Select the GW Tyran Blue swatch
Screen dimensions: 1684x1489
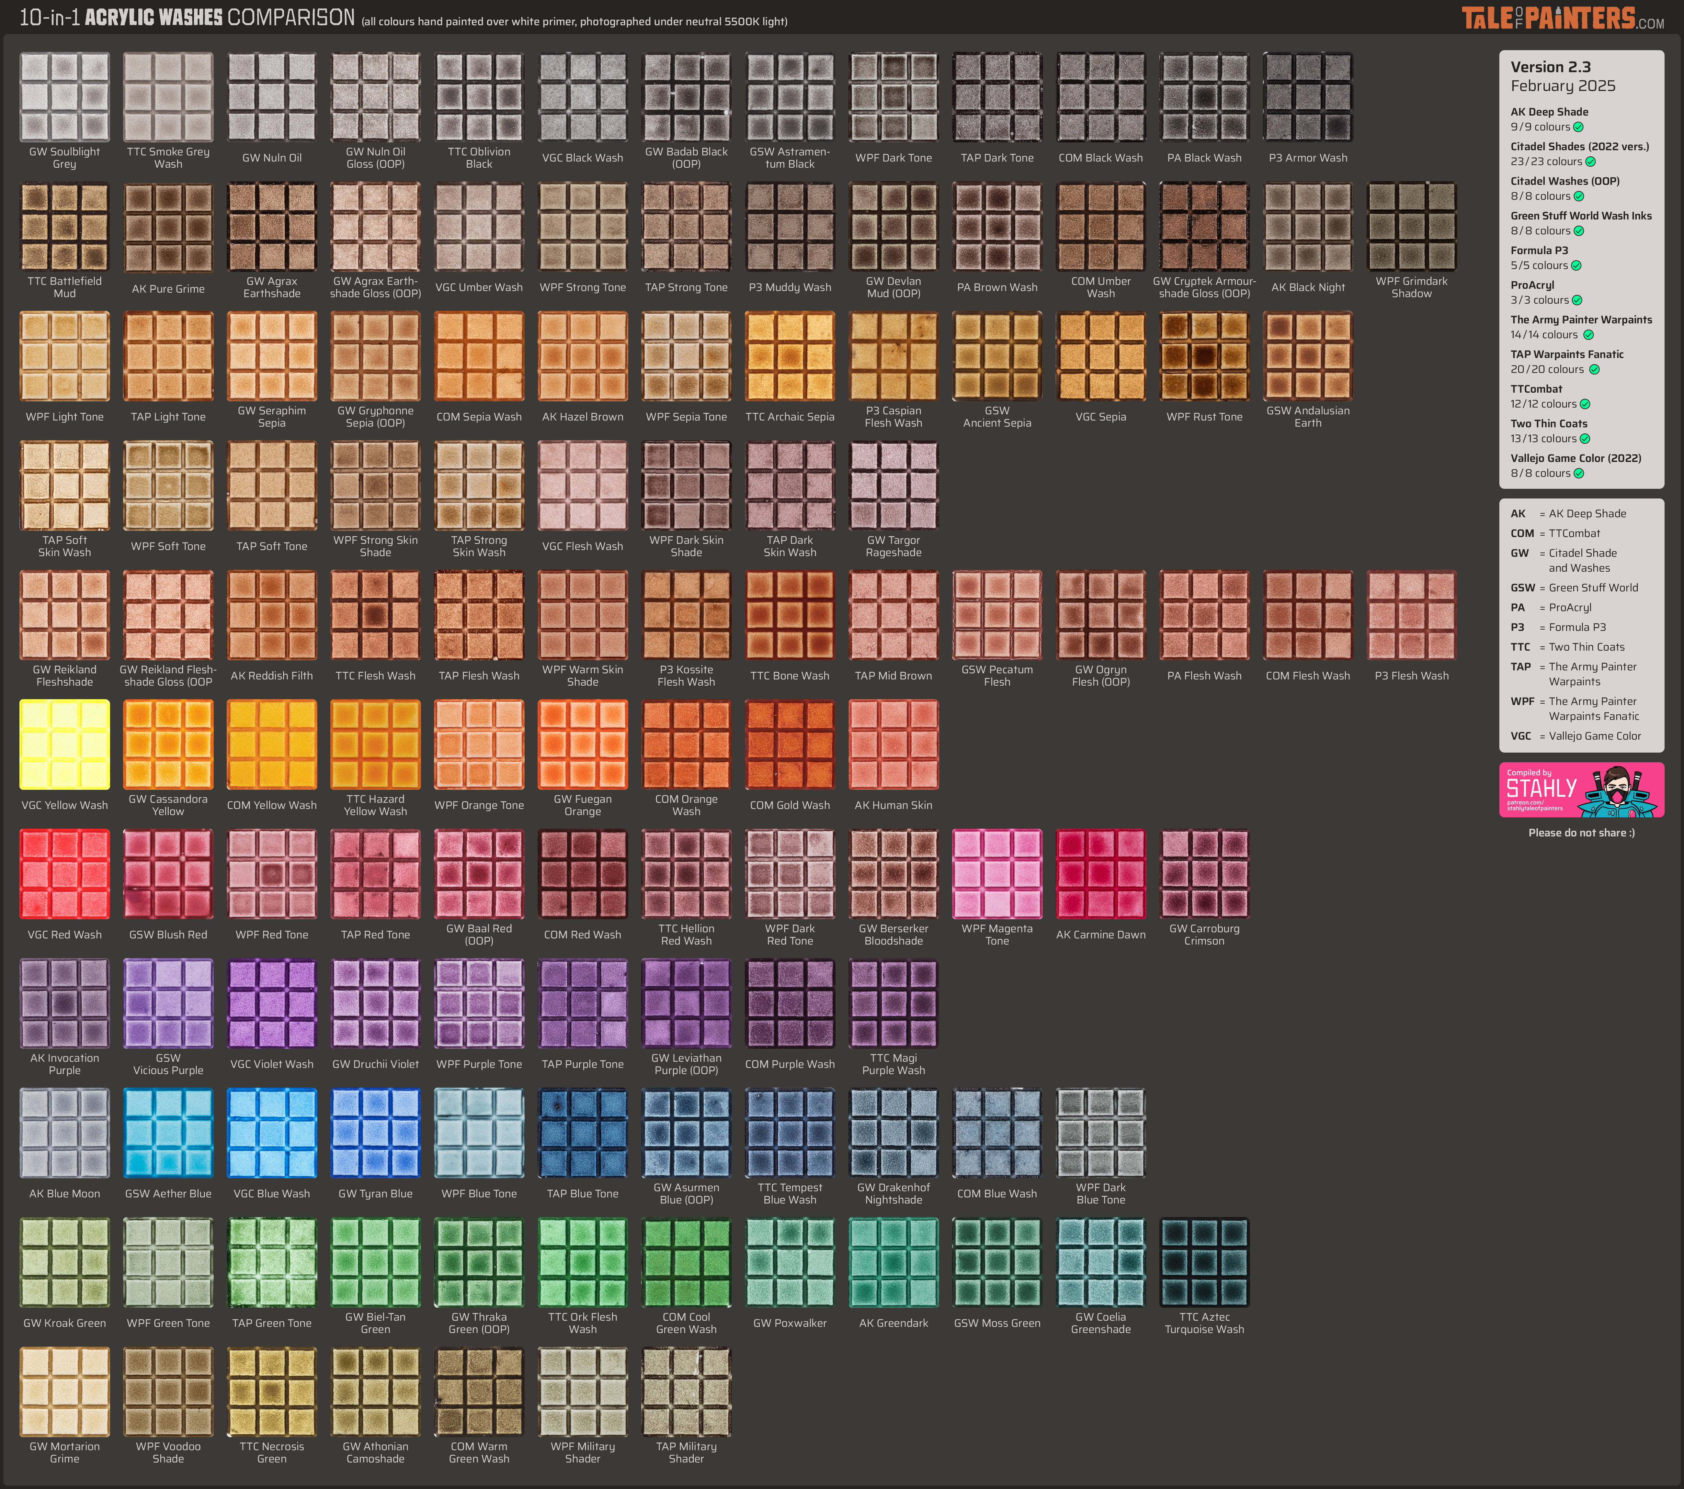coord(376,1133)
